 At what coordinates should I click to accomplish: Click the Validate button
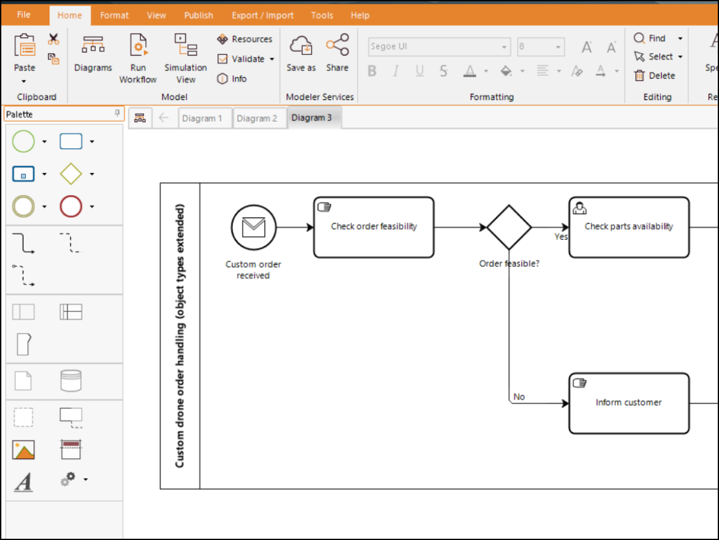(241, 59)
